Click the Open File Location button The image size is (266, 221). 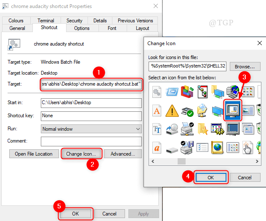(34, 154)
